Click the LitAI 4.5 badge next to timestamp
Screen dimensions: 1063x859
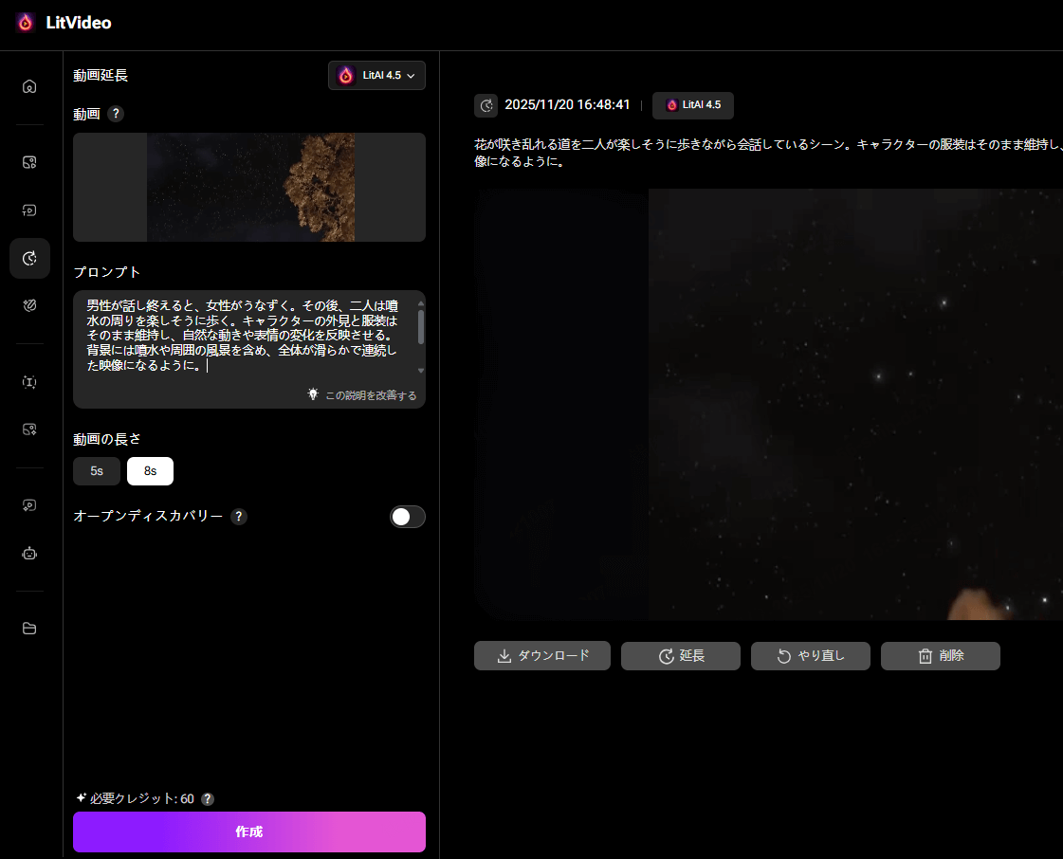click(x=692, y=105)
